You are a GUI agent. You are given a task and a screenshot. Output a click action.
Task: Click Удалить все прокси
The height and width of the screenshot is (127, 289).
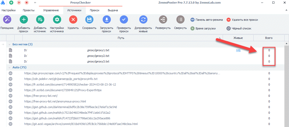tap(242, 20)
